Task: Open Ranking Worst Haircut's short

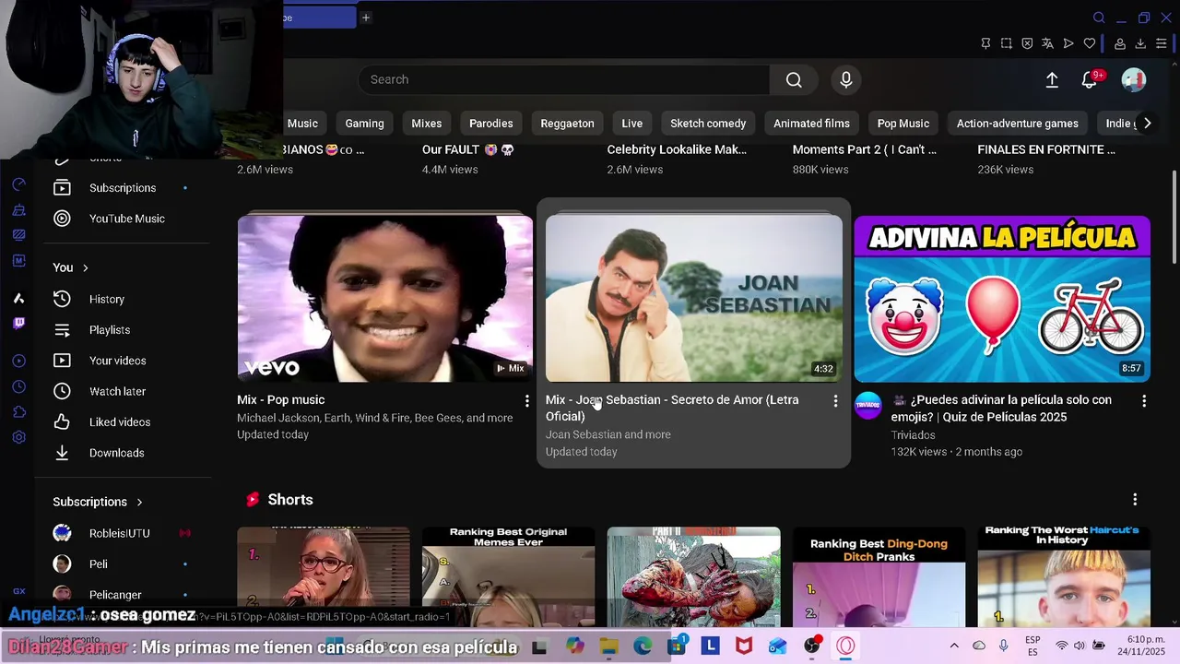Action: (x=1064, y=576)
